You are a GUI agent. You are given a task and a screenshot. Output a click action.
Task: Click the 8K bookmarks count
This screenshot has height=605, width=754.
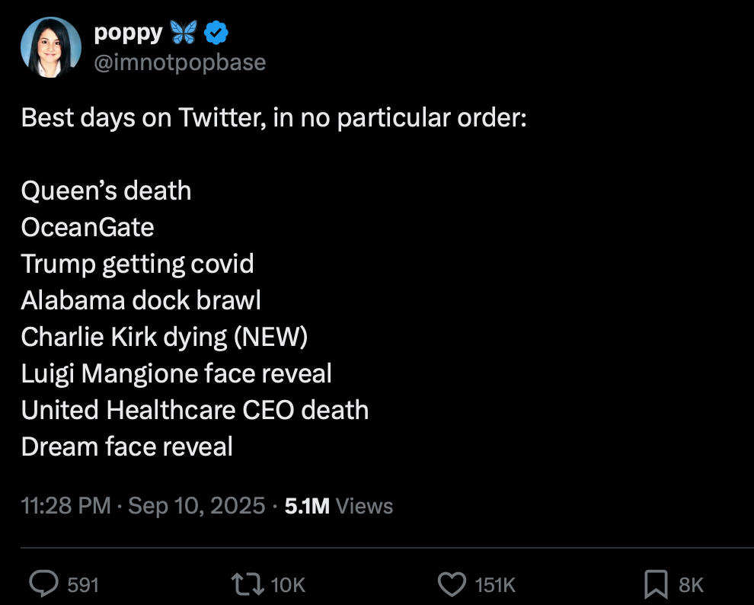tap(691, 584)
